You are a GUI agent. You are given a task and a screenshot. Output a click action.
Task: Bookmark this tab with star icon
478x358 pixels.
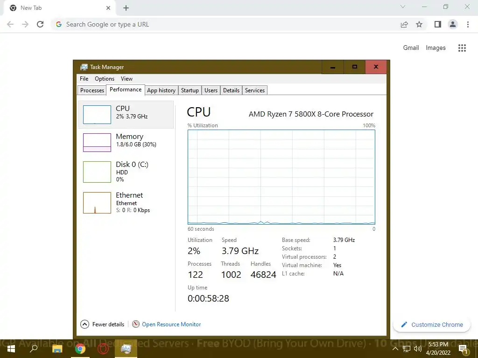coord(419,24)
